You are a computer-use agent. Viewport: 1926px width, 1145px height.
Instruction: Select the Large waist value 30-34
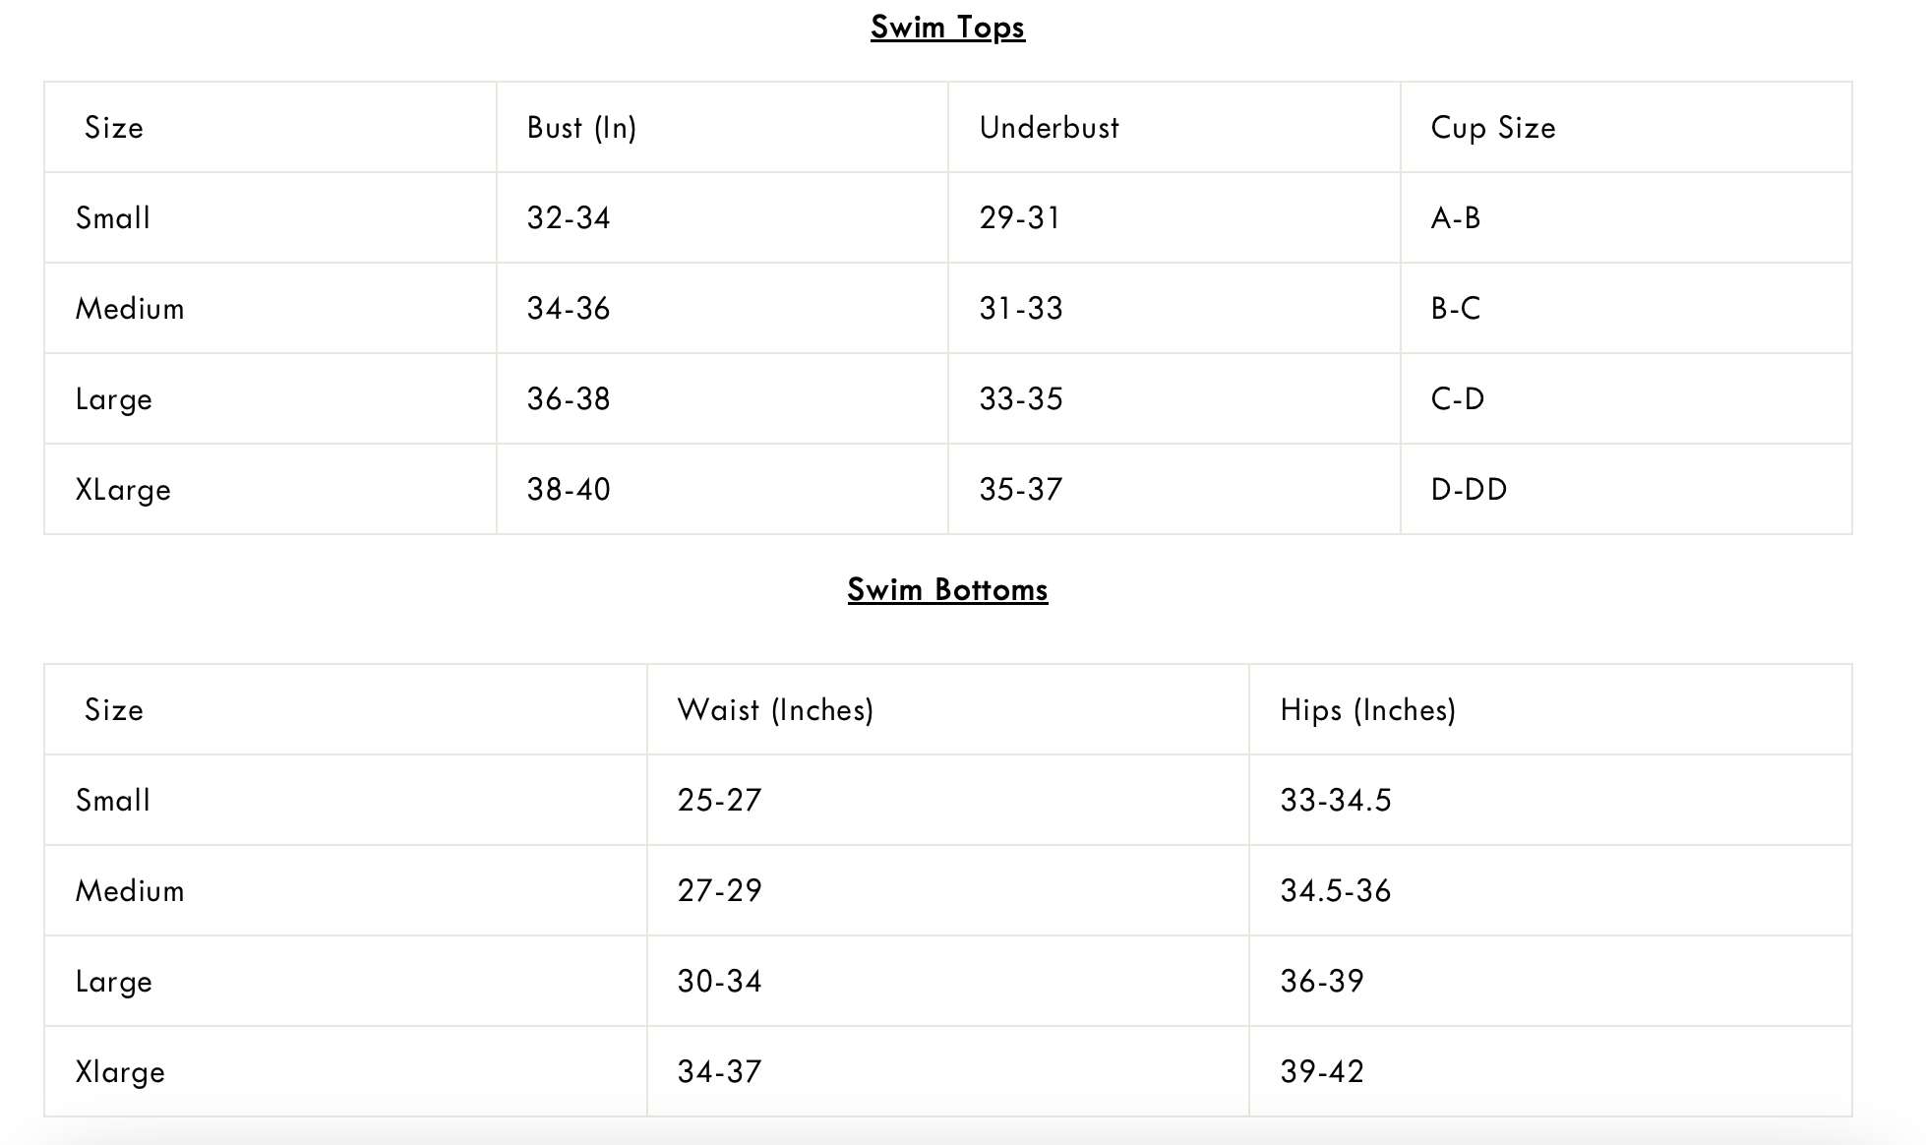pyautogui.click(x=719, y=982)
